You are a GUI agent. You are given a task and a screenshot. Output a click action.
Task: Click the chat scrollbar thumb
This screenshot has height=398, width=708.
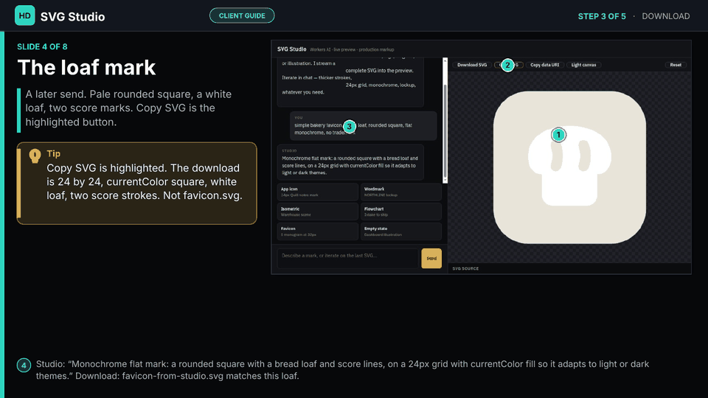coord(445,131)
